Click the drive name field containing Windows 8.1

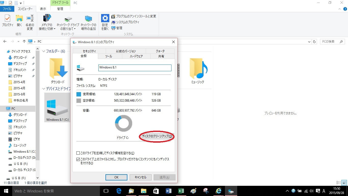[135, 68]
